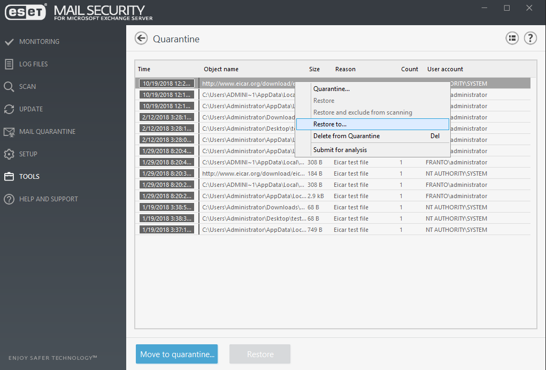Select the 1/19/2018 3:37 quarantine row
Screen dimensions: 546x370
coord(332,230)
